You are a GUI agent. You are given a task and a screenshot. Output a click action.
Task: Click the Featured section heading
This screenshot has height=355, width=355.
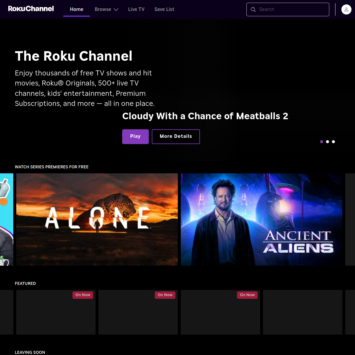[25, 283]
